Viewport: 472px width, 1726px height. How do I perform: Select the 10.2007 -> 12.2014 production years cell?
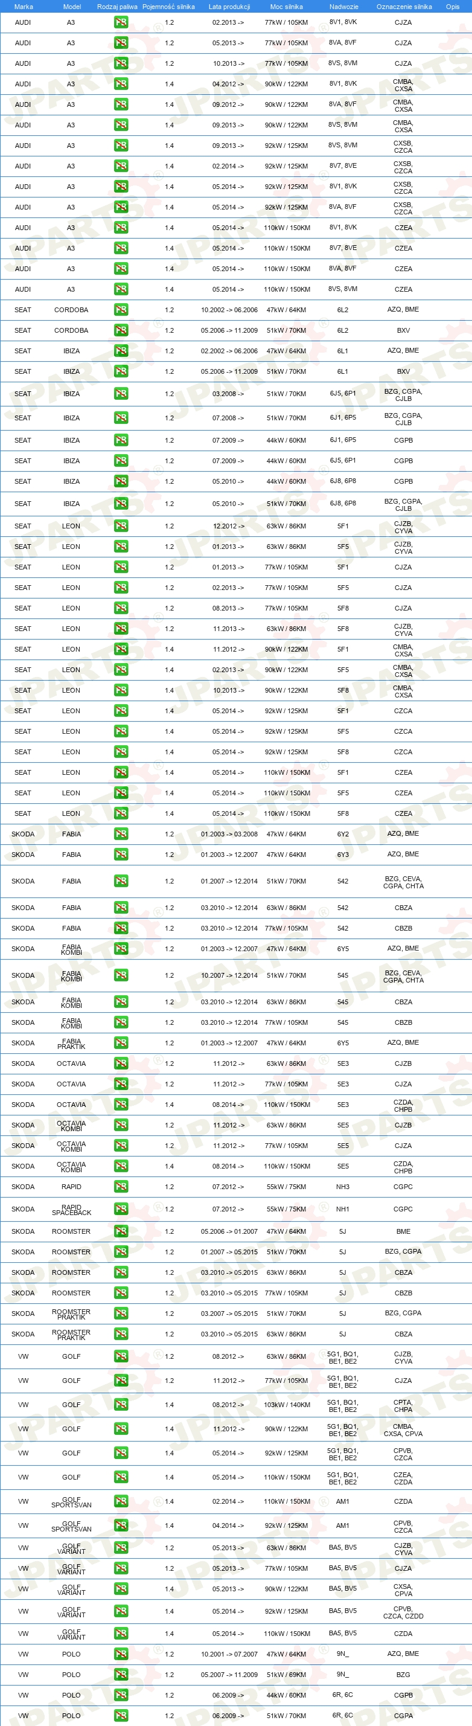(229, 975)
